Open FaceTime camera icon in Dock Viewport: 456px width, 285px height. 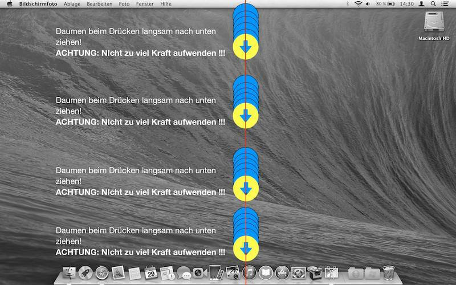coord(200,273)
